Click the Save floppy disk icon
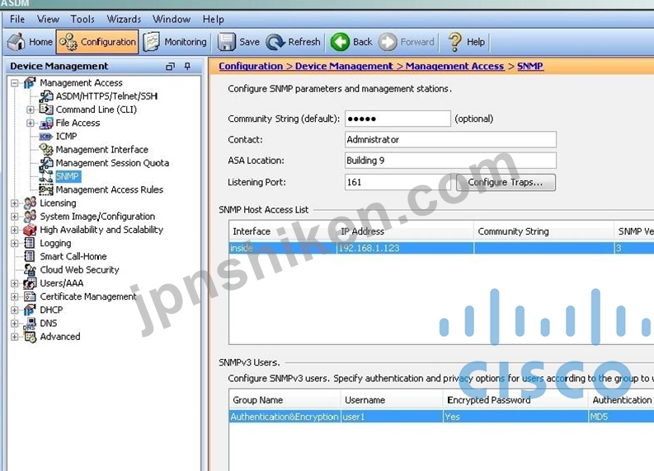Image resolution: width=654 pixels, height=471 pixels. coord(227,42)
